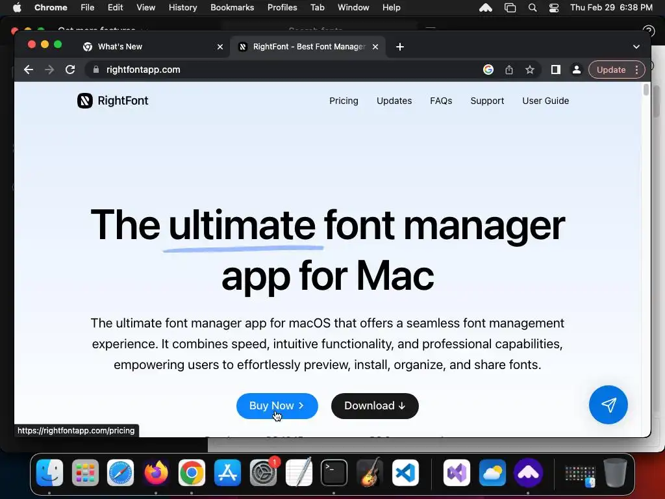Launch GarageBand from the Dock
The height and width of the screenshot is (499, 665).
coord(370,473)
